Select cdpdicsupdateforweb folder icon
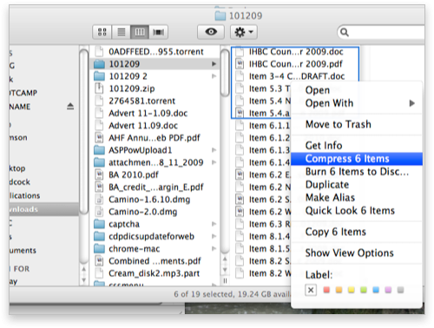This screenshot has width=434, height=328. (99, 236)
